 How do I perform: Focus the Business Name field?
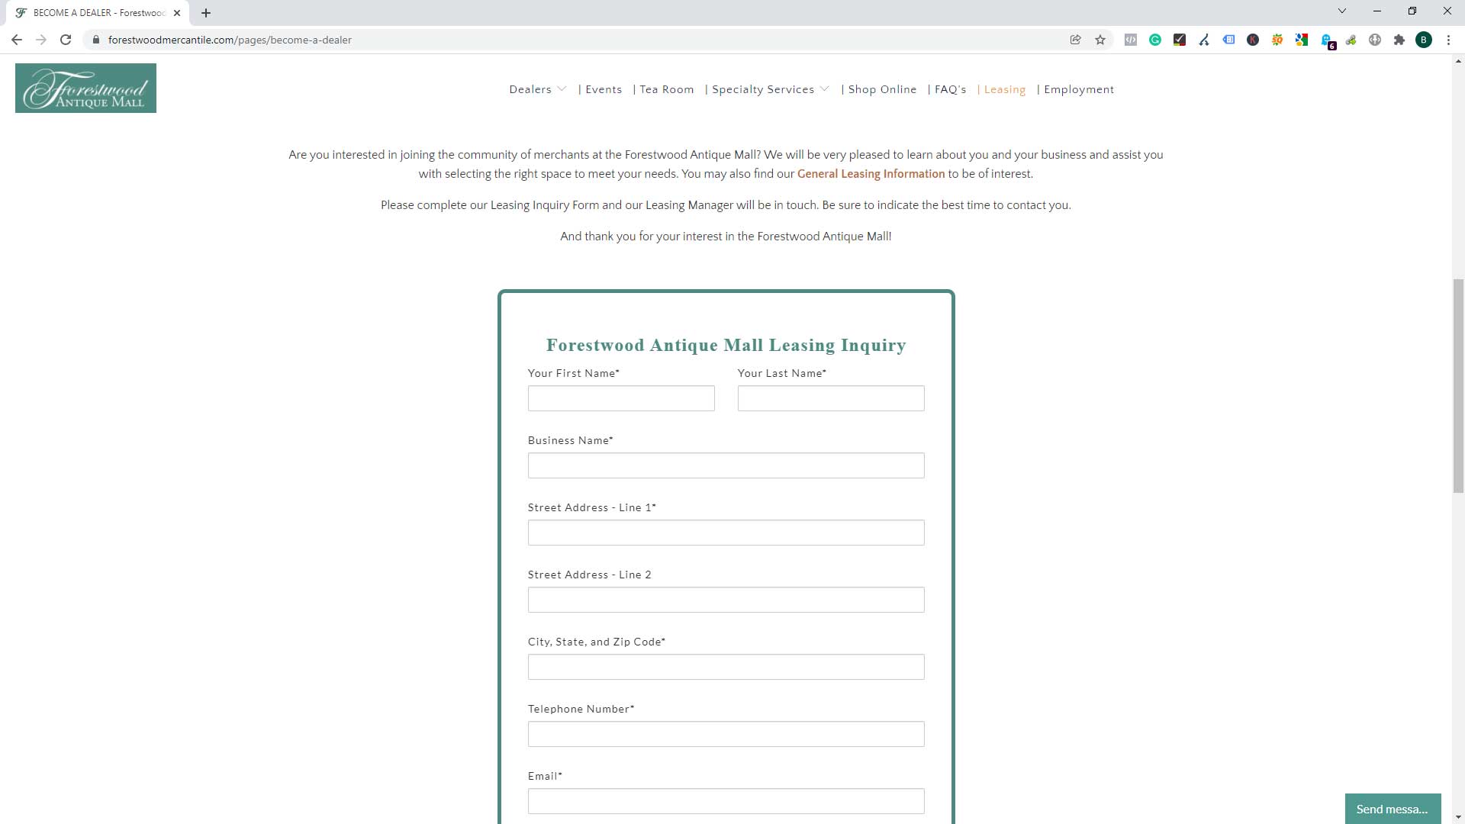pyautogui.click(x=726, y=465)
